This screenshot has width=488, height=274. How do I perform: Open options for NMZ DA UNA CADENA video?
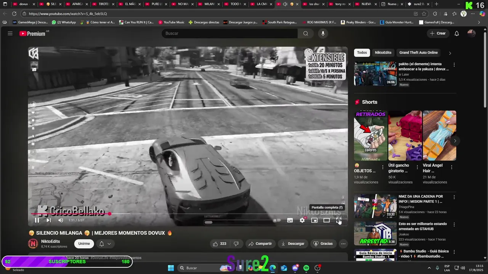tap(454, 197)
